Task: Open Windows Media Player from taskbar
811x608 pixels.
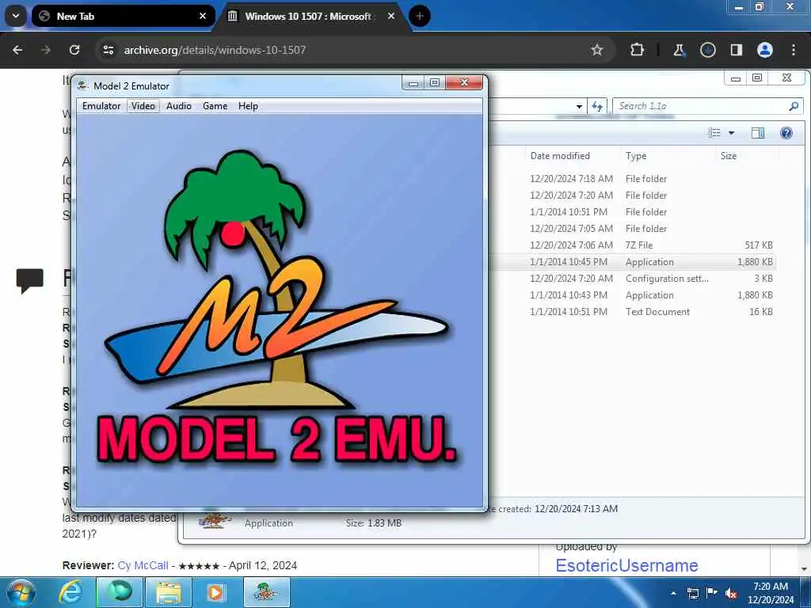Action: [215, 592]
